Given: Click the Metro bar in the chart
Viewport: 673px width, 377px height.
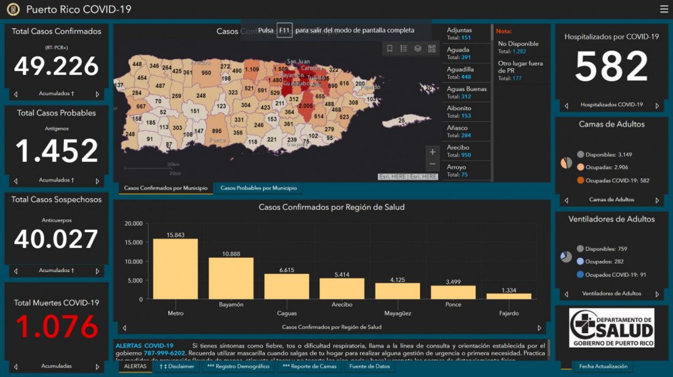Looking at the screenshot, I should click(175, 269).
